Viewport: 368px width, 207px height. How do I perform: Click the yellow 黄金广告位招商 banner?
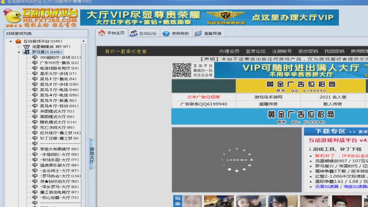point(301,86)
